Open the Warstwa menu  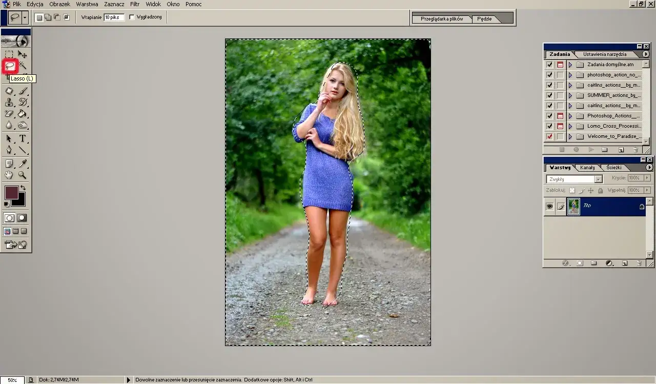pyautogui.click(x=87, y=4)
